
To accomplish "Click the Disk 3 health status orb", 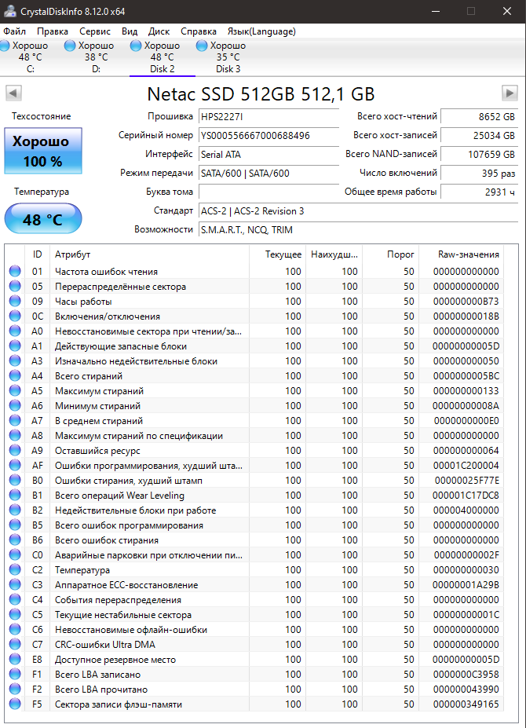I will click(x=202, y=46).
